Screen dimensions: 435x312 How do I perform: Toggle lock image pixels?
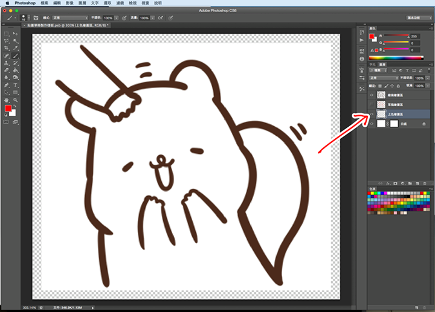pyautogui.click(x=386, y=86)
